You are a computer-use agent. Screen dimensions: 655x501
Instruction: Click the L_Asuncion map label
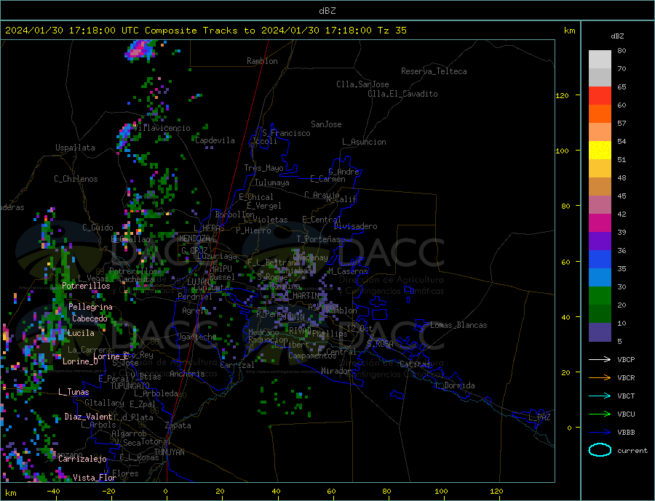[x=364, y=142]
